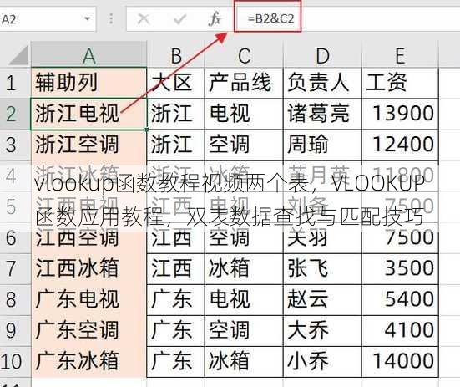Click the cancel (X) formula bar icon

pyautogui.click(x=144, y=19)
